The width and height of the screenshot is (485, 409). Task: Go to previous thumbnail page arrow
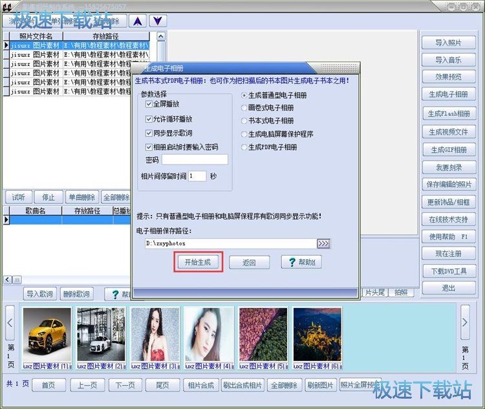(10, 318)
